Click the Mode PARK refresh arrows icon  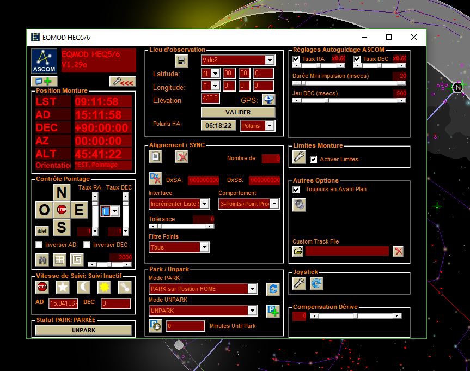click(x=273, y=289)
